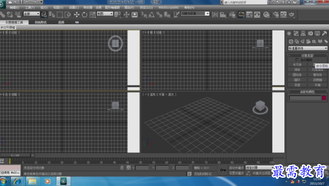
Task: Select Lights category in Create panel
Action: click(x=303, y=42)
